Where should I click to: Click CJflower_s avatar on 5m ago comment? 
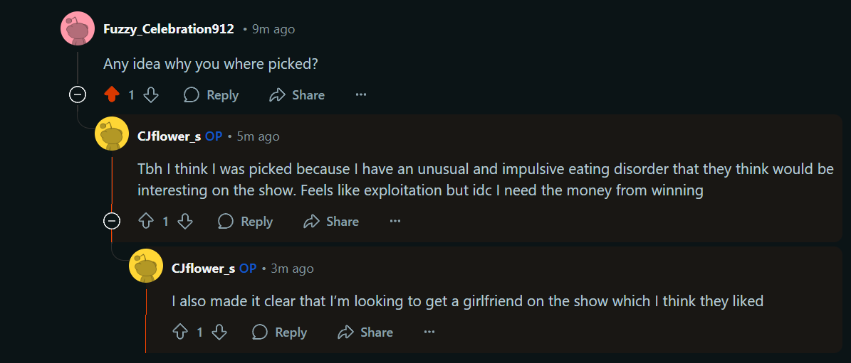(x=112, y=136)
